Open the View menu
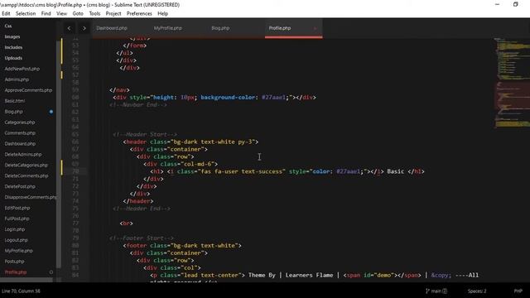The height and width of the screenshot is (298, 530). point(61,13)
